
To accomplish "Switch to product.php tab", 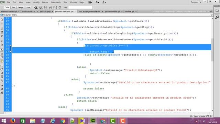I will [x=45, y=11].
